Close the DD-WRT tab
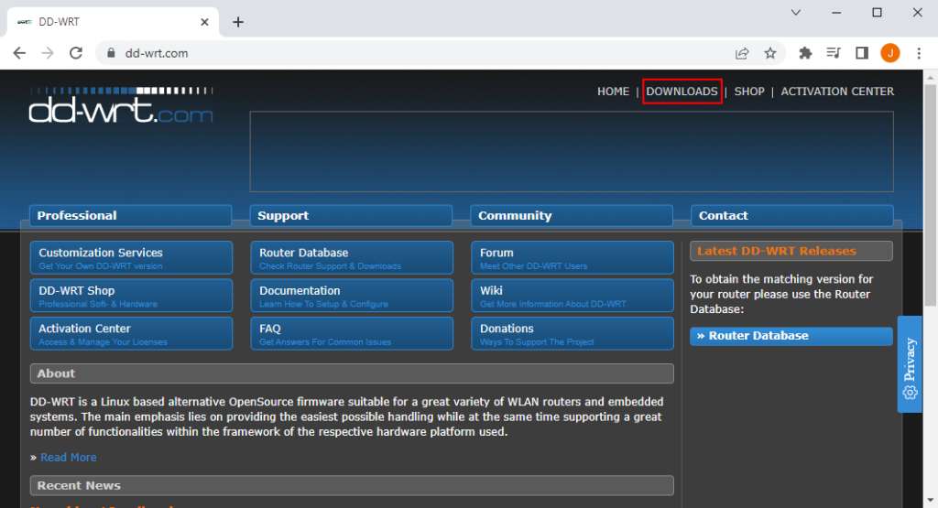Image resolution: width=938 pixels, height=508 pixels. (x=204, y=22)
